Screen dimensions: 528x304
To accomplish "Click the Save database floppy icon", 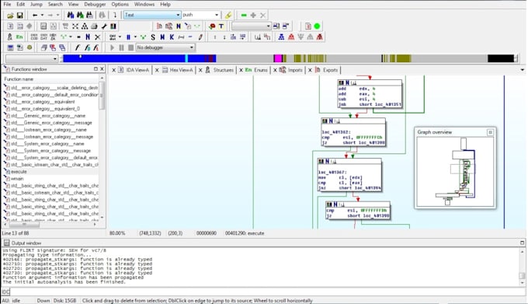I will pos(19,16).
